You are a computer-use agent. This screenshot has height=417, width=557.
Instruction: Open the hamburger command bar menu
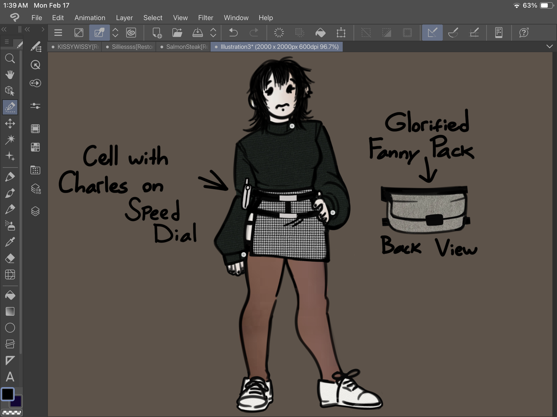click(58, 33)
